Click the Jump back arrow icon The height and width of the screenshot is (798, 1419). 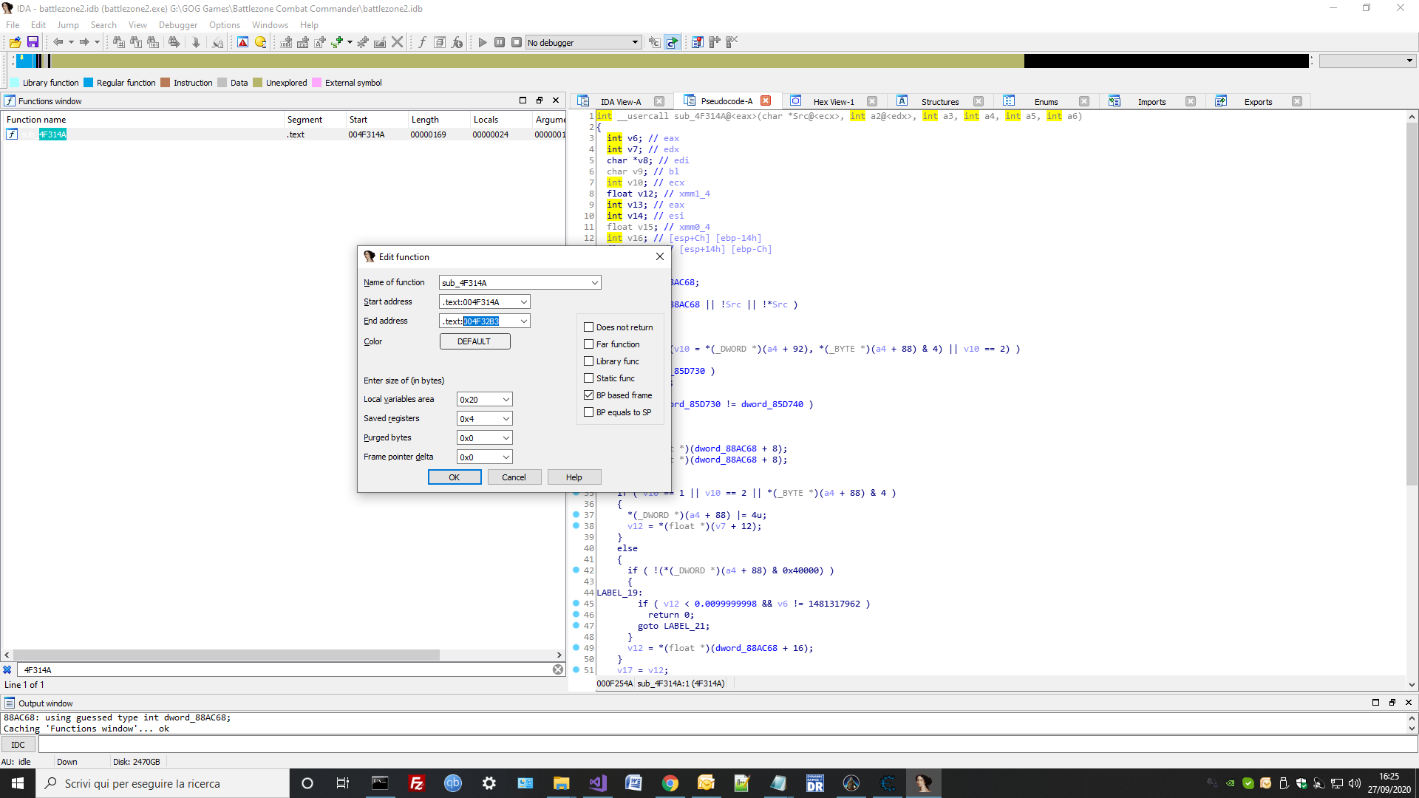click(x=58, y=42)
